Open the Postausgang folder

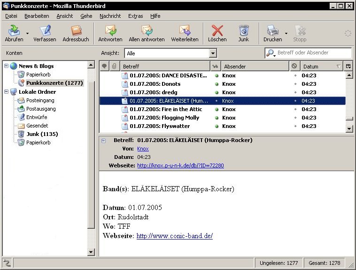tap(41, 109)
